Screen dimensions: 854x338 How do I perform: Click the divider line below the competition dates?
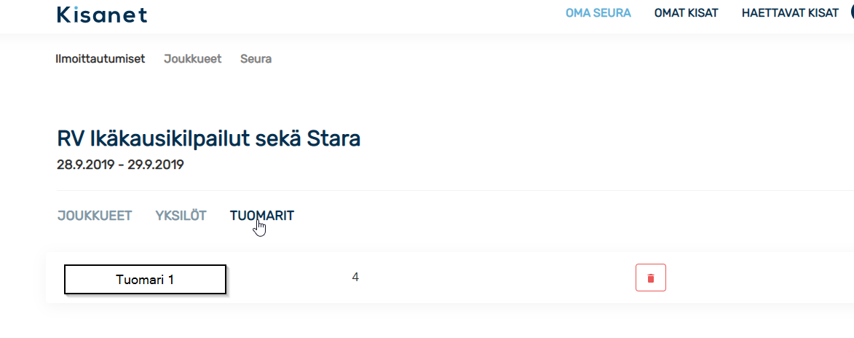click(x=455, y=190)
